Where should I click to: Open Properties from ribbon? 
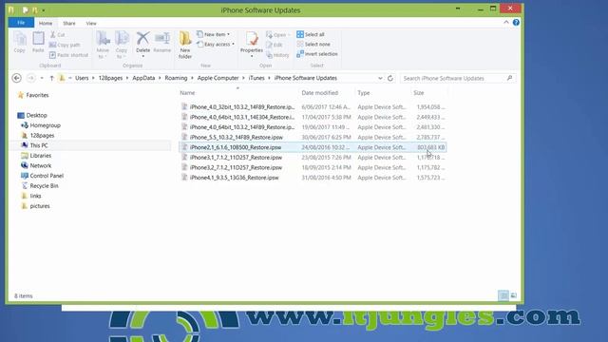coord(252,45)
